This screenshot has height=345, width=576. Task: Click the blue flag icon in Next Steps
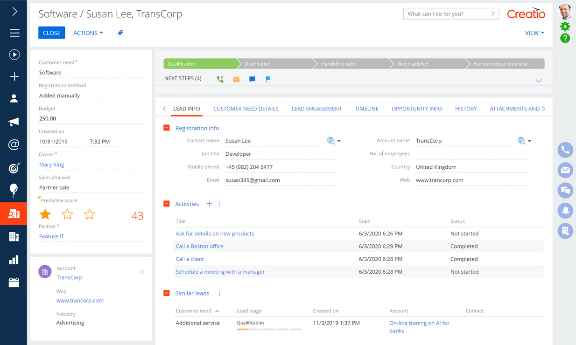(268, 79)
